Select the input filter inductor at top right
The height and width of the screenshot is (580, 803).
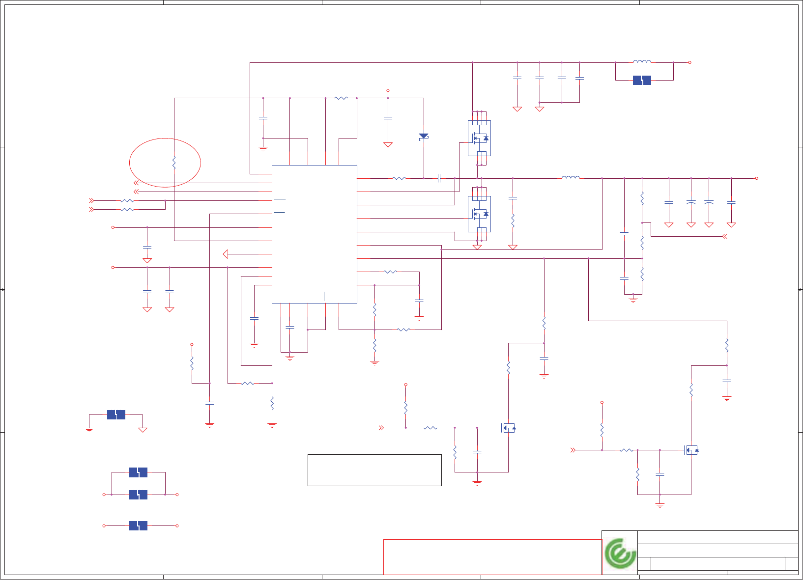coord(642,61)
